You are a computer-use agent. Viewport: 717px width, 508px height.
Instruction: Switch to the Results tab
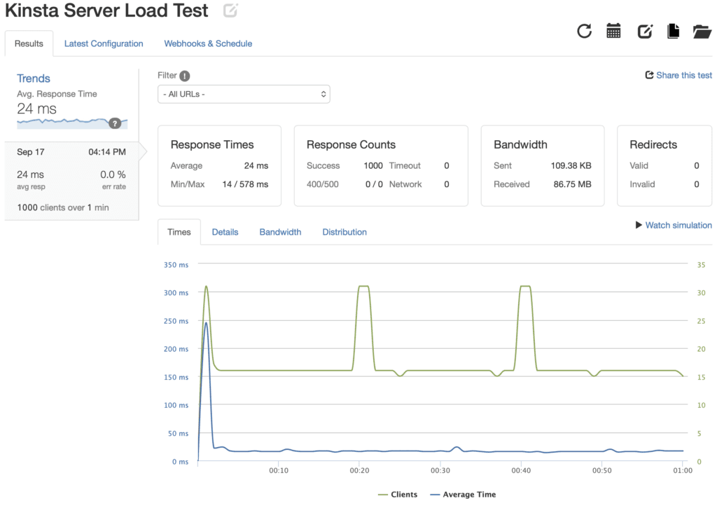click(29, 43)
